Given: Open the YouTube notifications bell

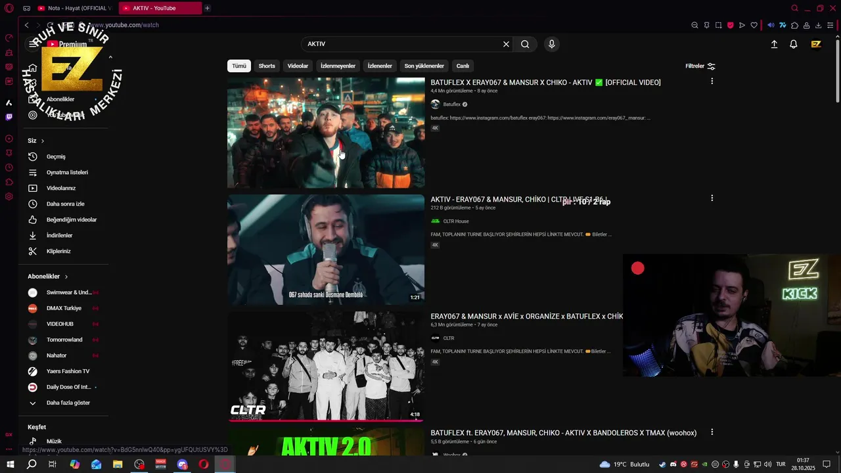Looking at the screenshot, I should point(794,44).
